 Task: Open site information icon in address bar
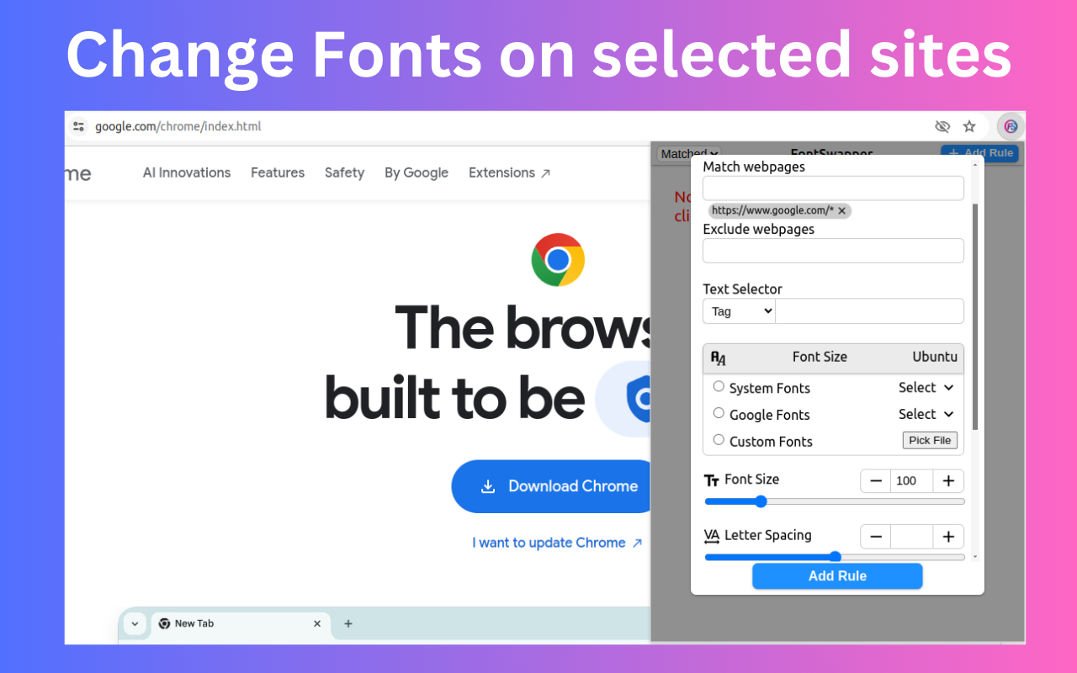pyautogui.click(x=78, y=126)
